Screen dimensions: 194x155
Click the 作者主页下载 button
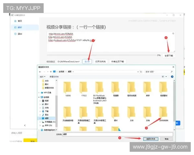[x=118, y=62]
